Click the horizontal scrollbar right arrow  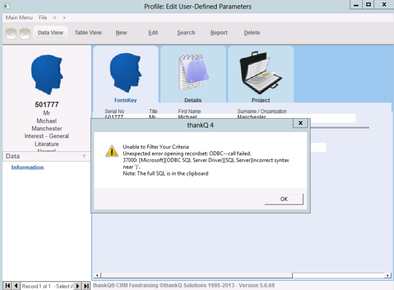(388, 276)
